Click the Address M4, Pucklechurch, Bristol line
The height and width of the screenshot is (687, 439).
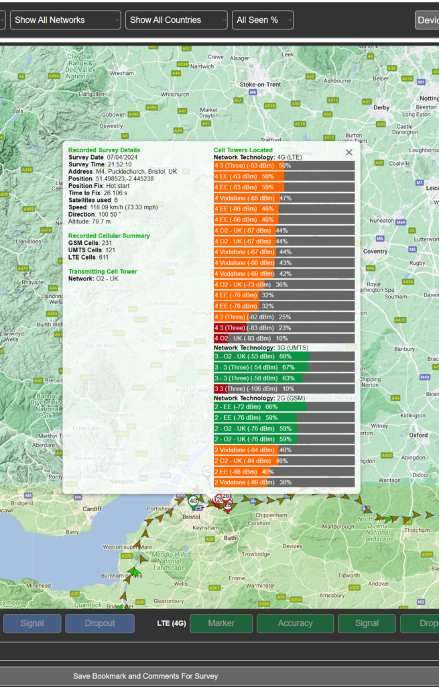[x=123, y=171]
